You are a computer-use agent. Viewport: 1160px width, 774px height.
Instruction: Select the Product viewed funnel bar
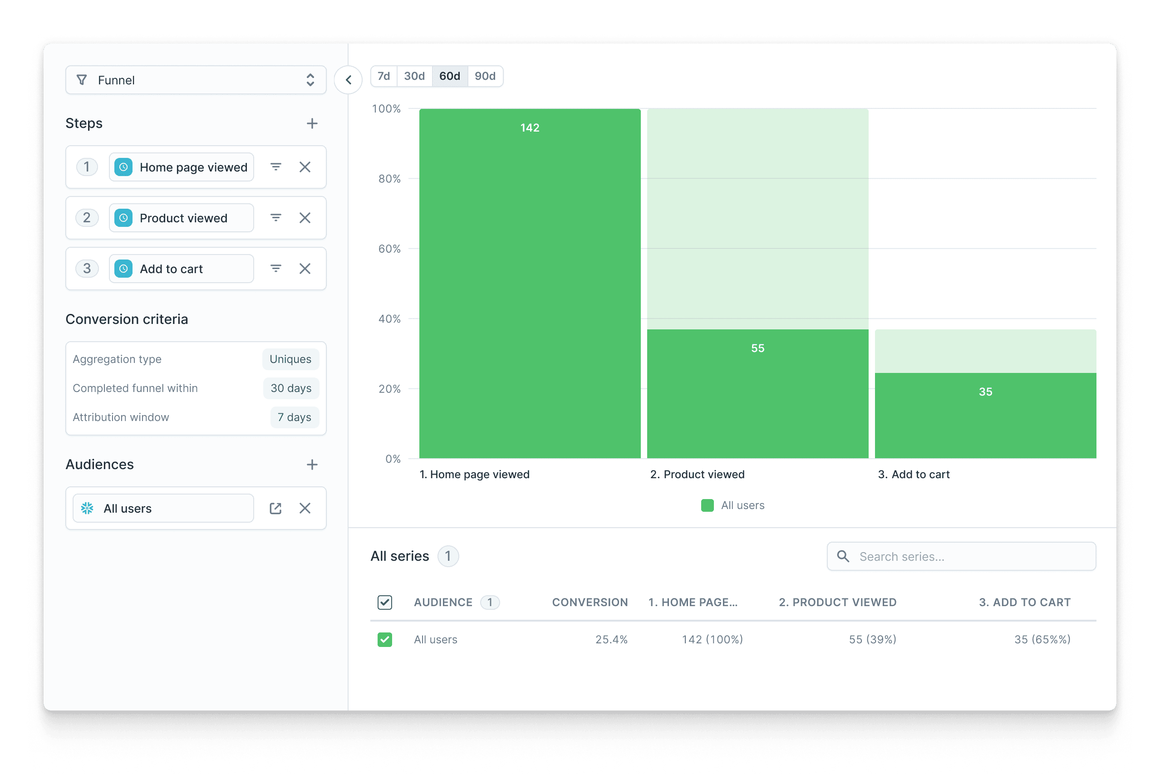point(757,392)
